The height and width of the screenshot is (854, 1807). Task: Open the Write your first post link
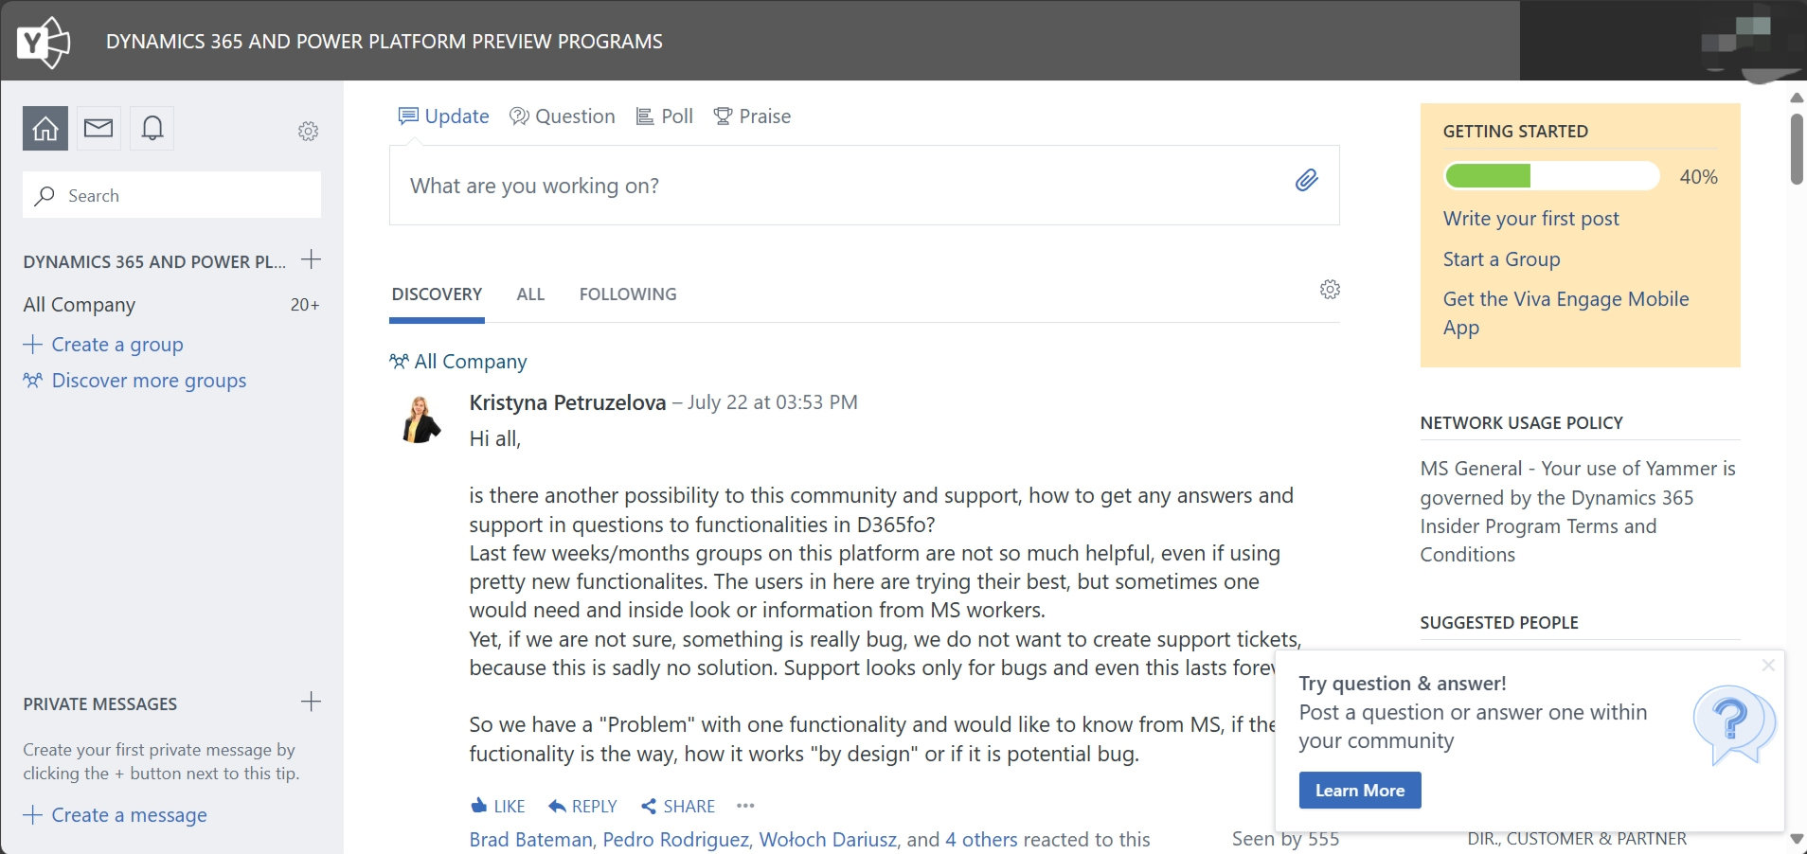1530,219
